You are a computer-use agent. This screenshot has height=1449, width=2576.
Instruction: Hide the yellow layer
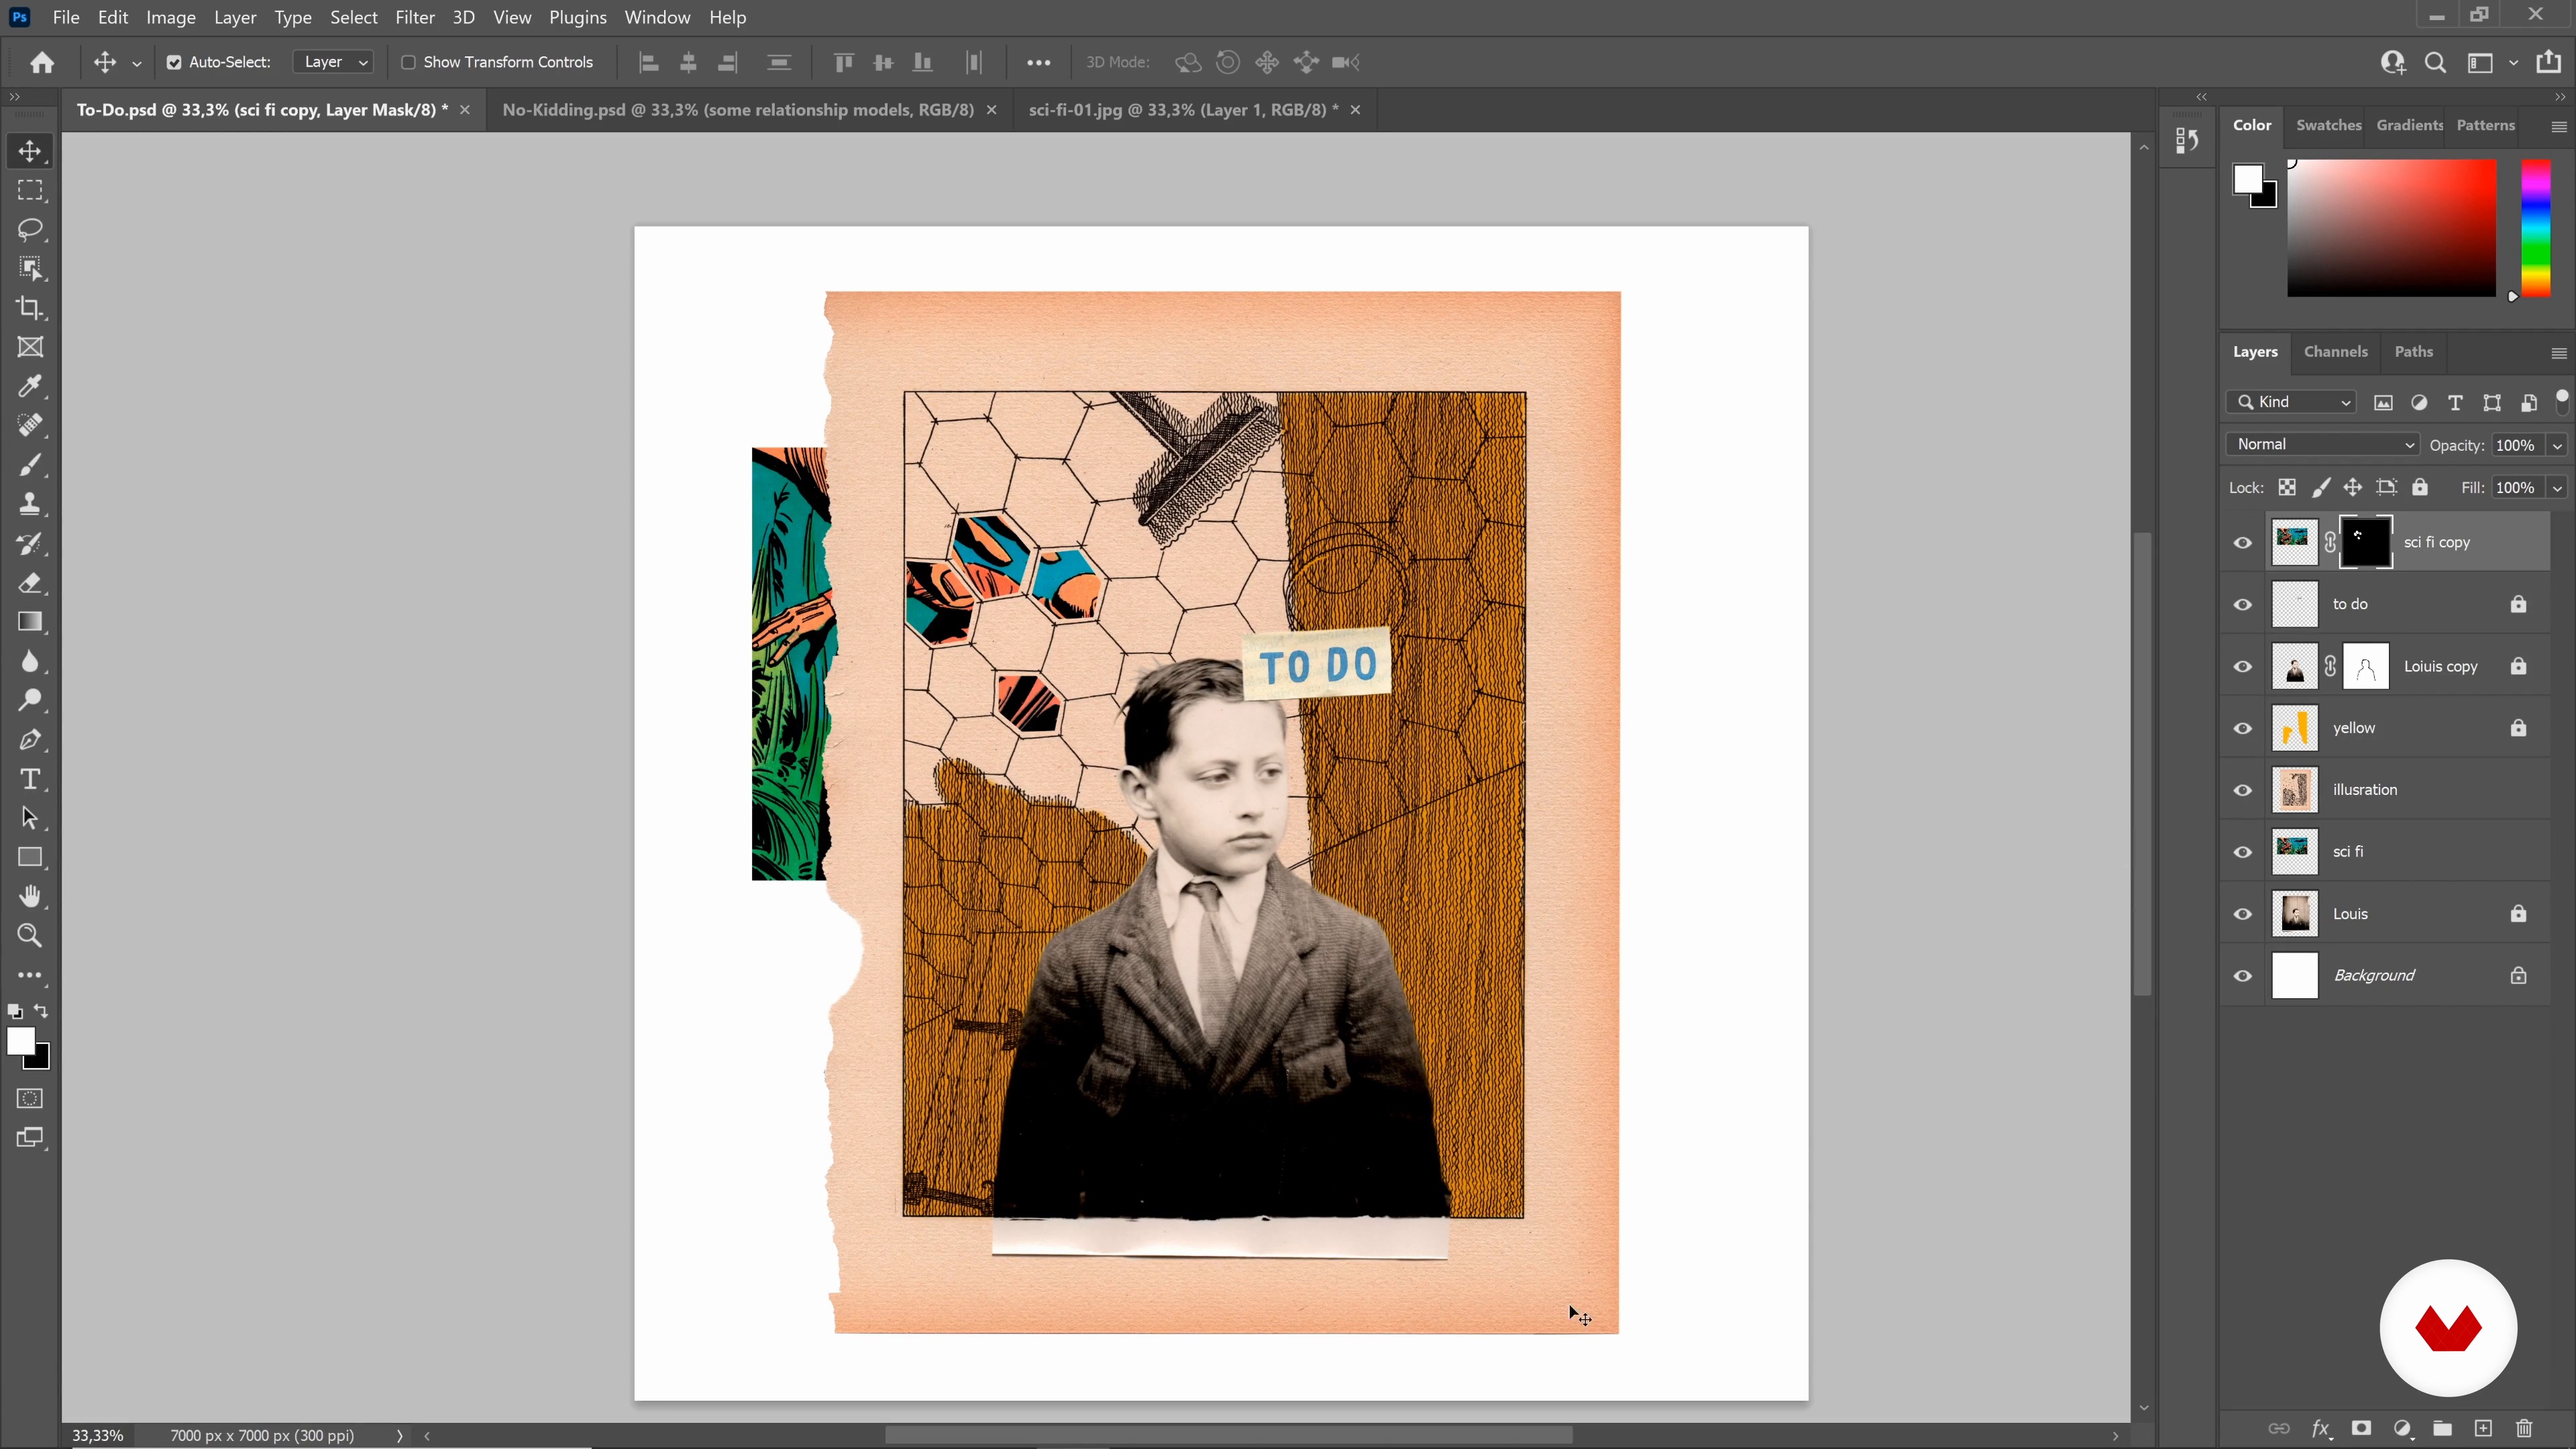(x=2243, y=728)
